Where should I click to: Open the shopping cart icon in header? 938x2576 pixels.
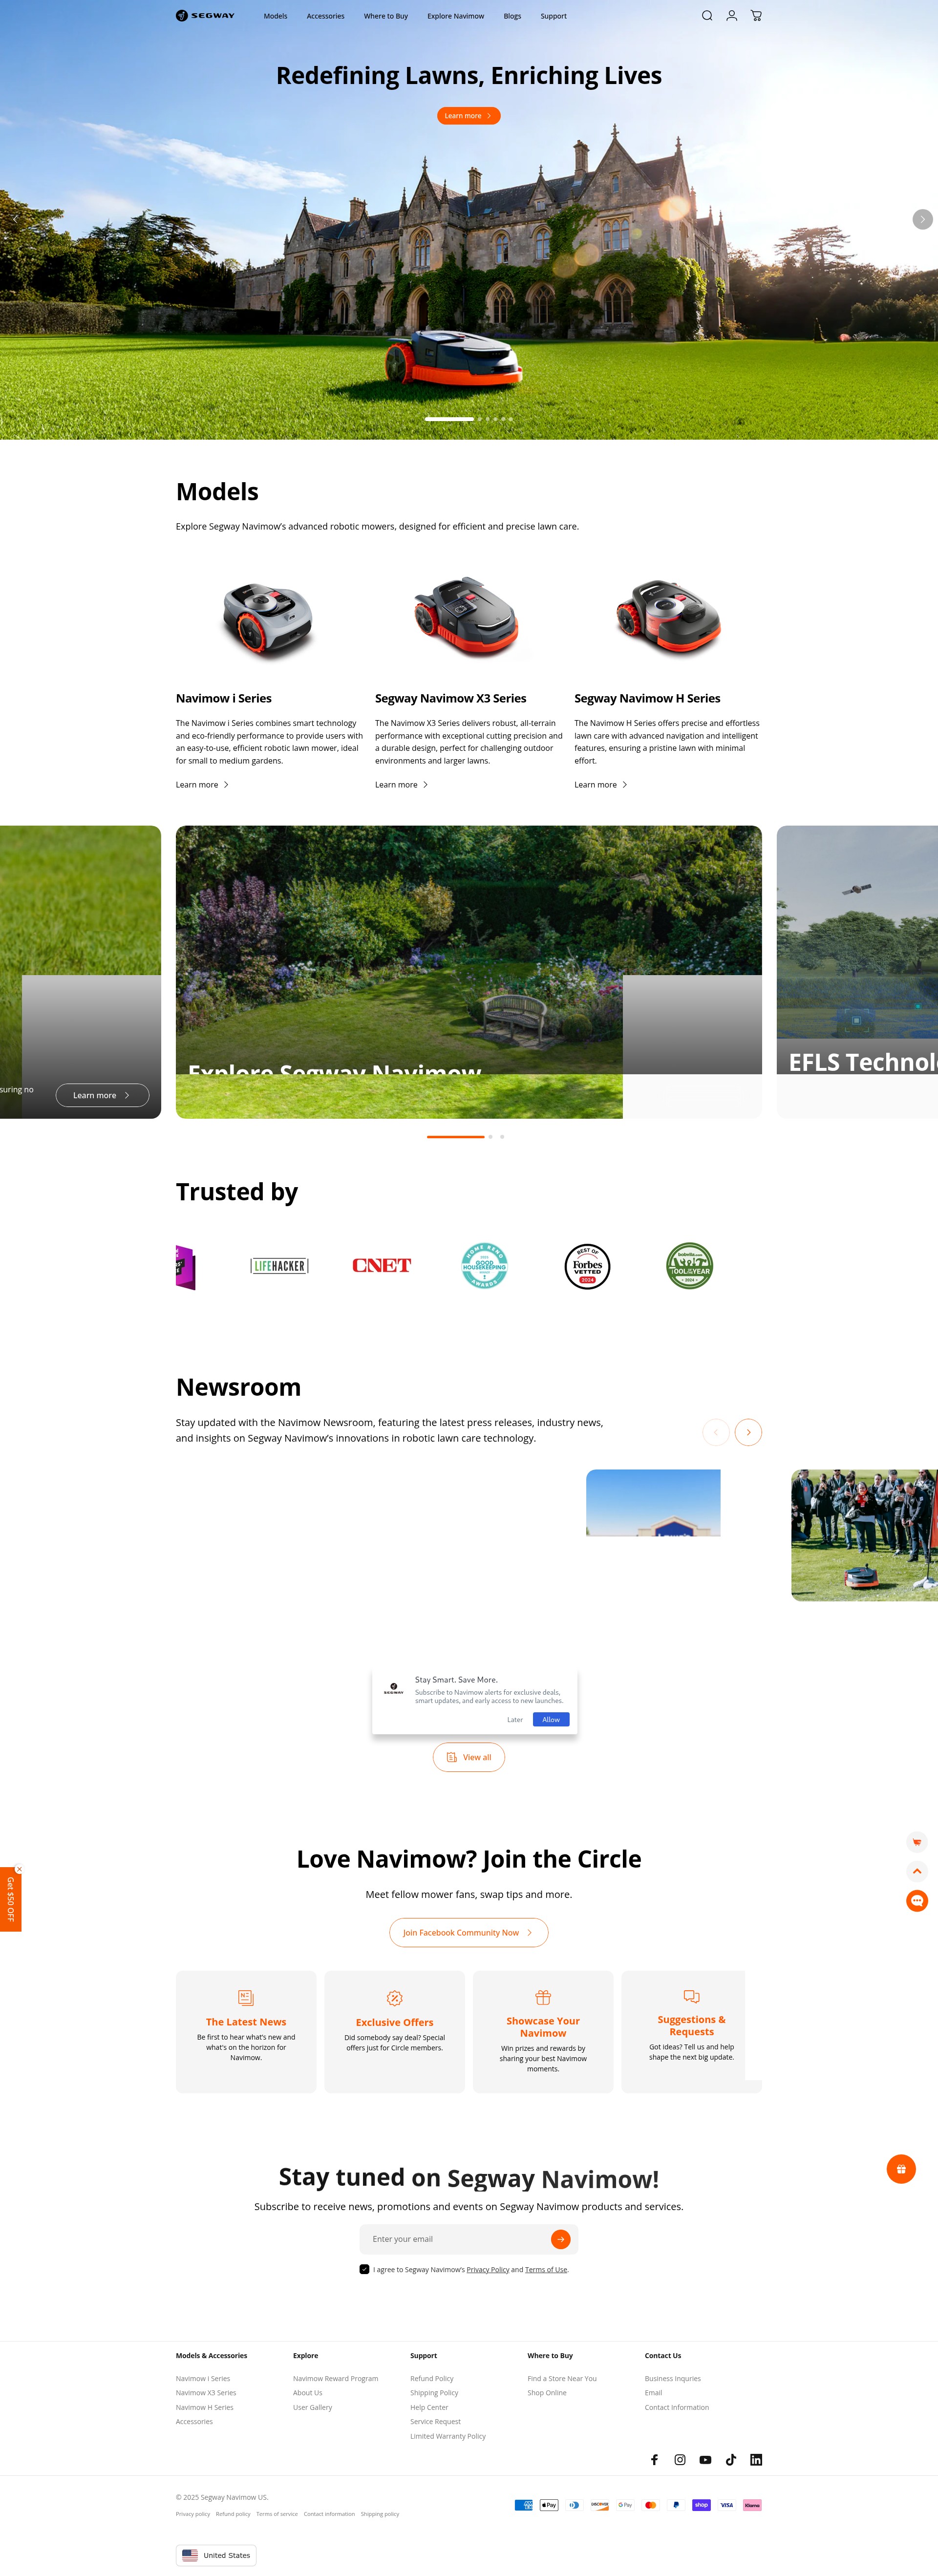(756, 16)
